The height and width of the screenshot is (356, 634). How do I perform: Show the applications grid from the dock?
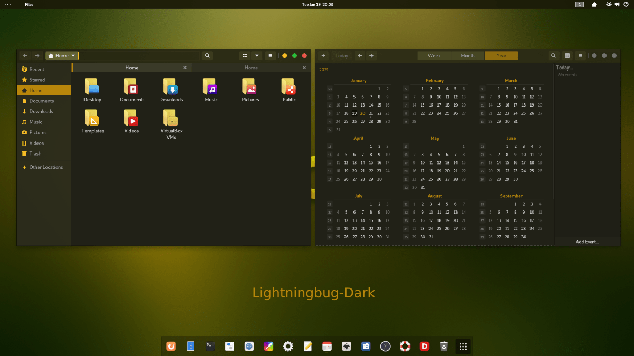(x=463, y=347)
